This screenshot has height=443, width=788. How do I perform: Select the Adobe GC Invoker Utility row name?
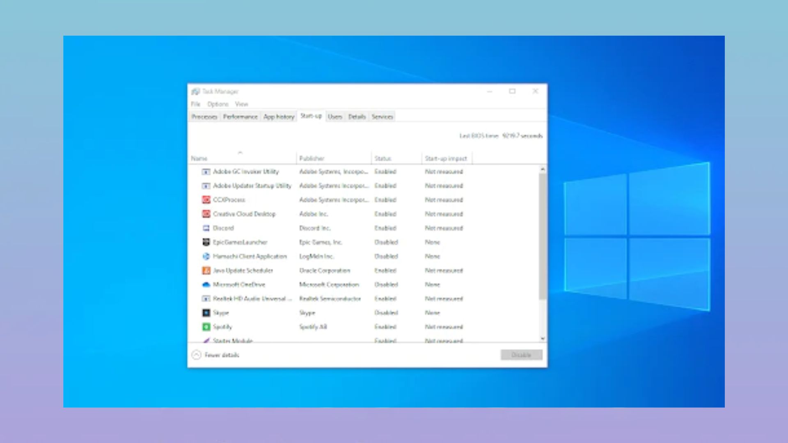246,171
